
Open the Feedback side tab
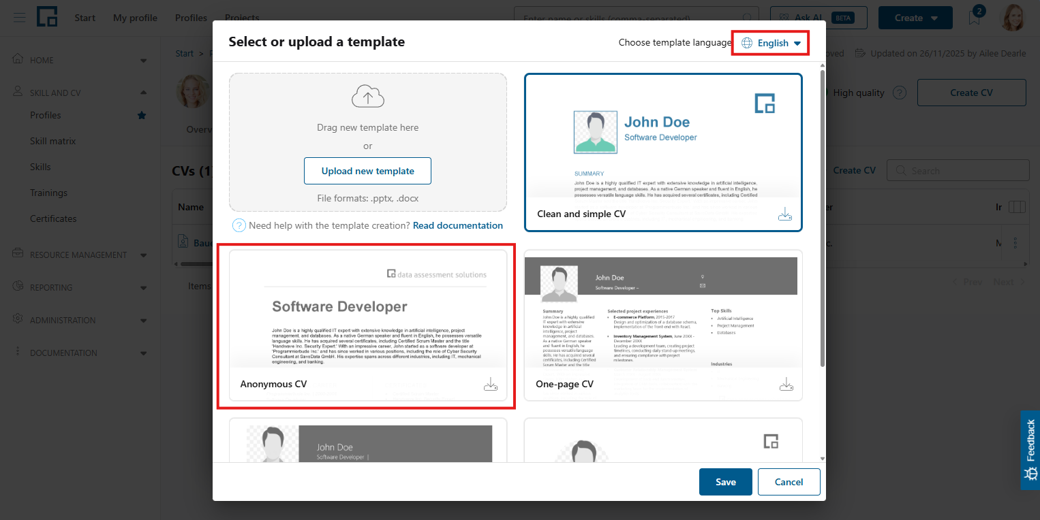(x=1030, y=450)
